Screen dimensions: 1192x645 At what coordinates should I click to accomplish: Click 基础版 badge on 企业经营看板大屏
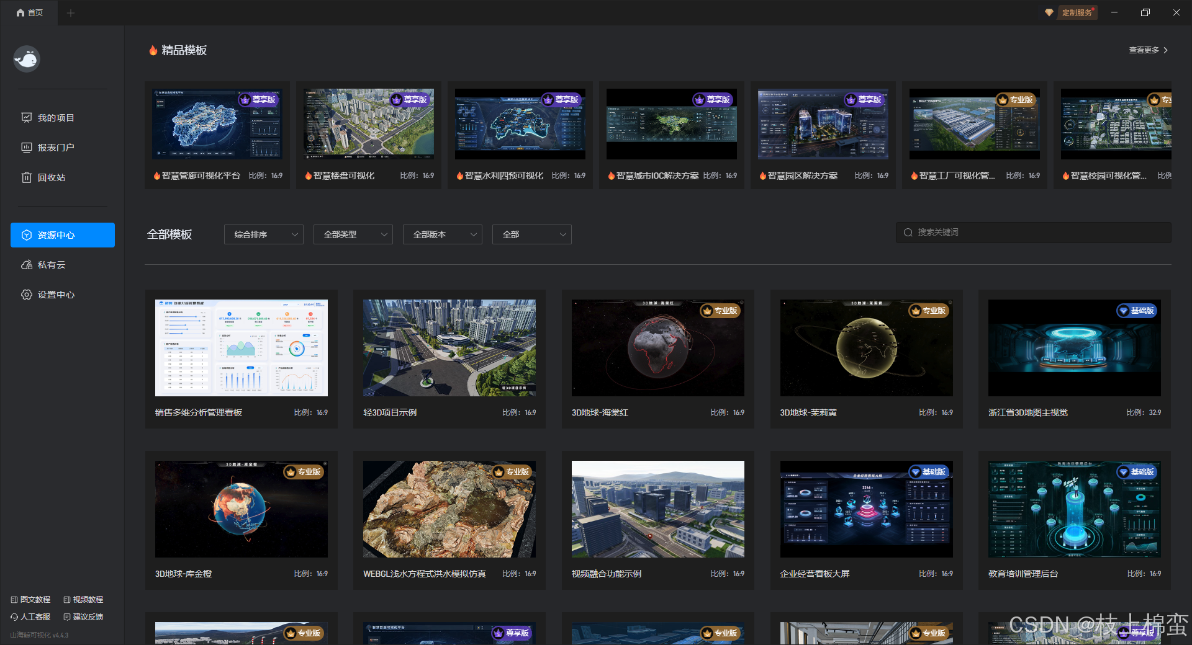pyautogui.click(x=928, y=472)
